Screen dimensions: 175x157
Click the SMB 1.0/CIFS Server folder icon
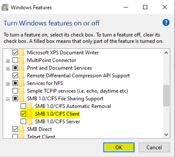coord(30,121)
